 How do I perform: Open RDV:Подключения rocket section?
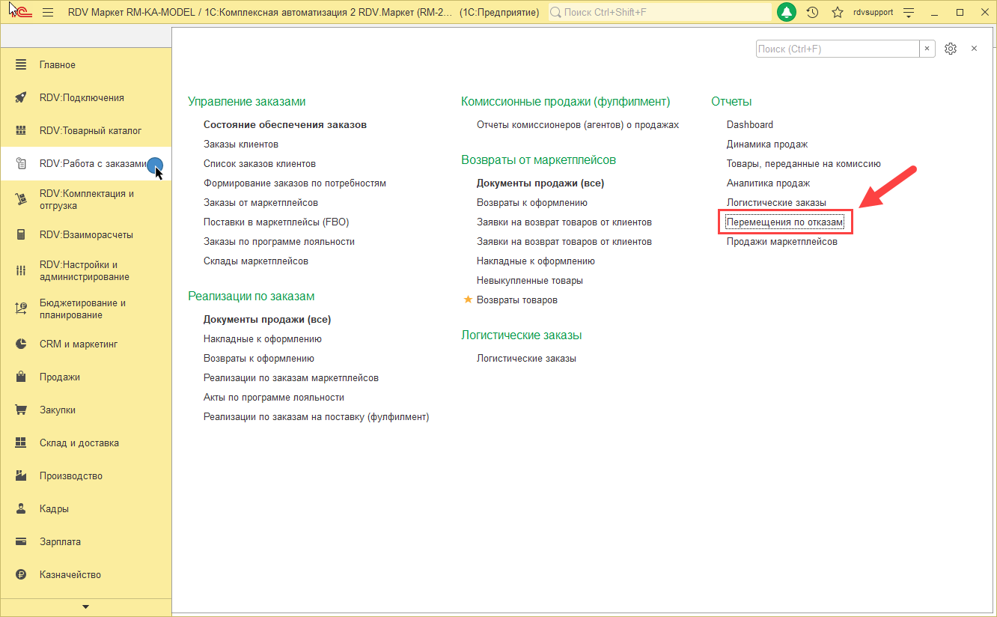tap(85, 98)
